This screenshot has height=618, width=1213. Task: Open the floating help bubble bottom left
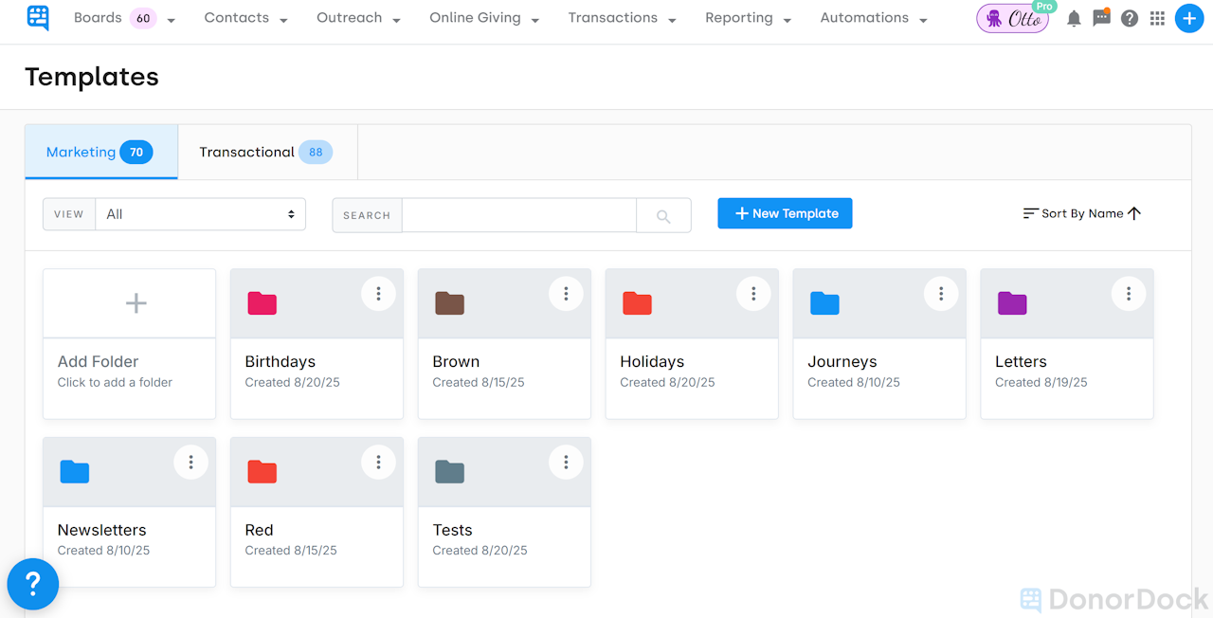(32, 584)
